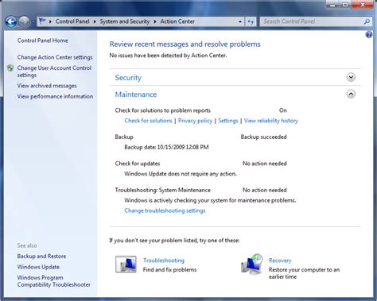The image size is (377, 301).
Task: Open View archived messages
Action: 47,86
